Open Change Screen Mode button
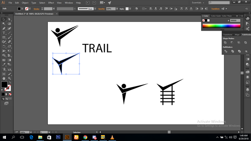Screen dimensions: 251x141 pos(6,103)
